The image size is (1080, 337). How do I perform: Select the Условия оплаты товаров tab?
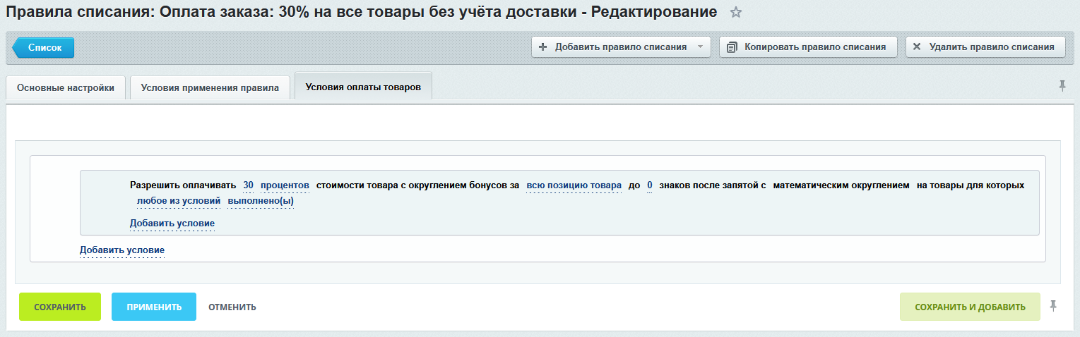[x=363, y=87]
